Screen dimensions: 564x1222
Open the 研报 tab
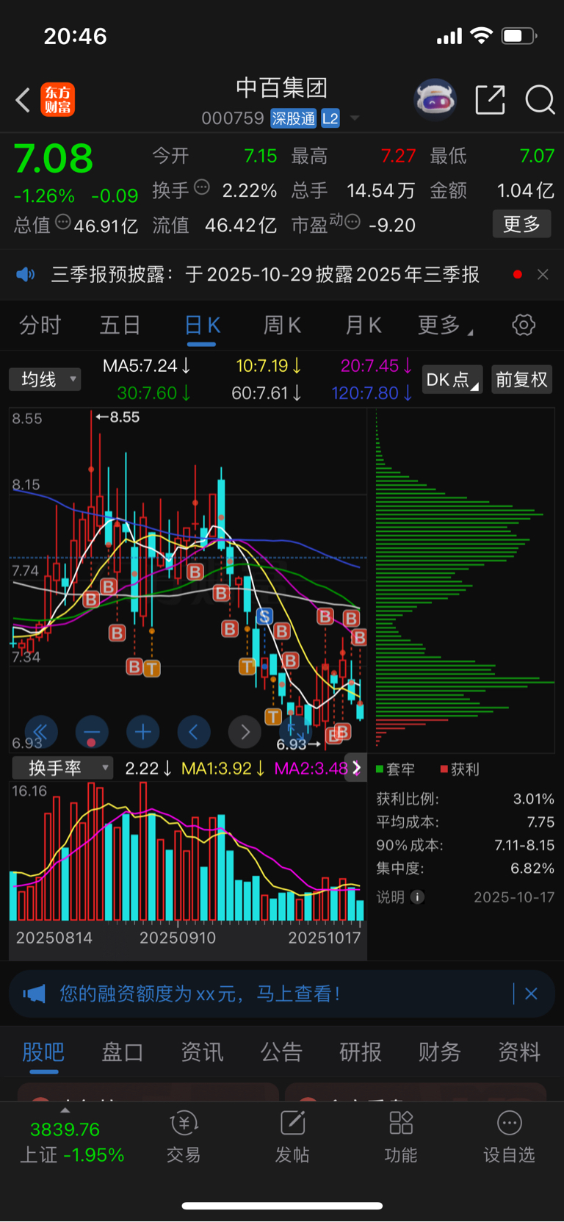tap(361, 1052)
